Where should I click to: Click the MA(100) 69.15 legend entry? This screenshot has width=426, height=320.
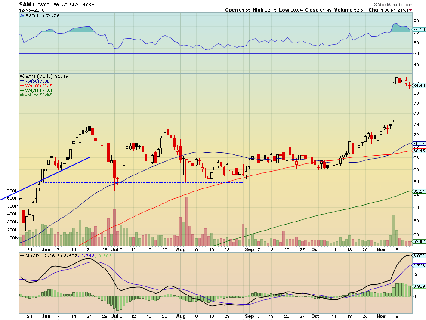click(38, 86)
